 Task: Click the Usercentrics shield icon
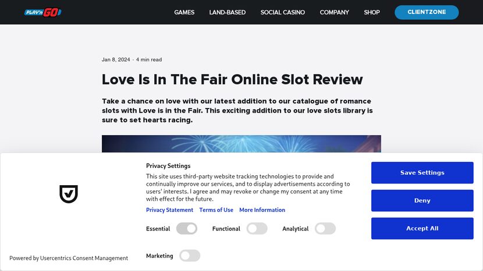pyautogui.click(x=69, y=194)
